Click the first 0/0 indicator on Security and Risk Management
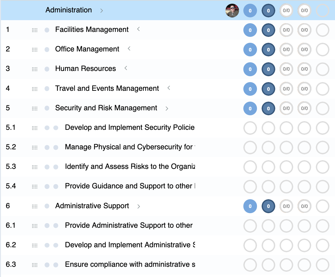This screenshot has height=277, width=335. tap(286, 108)
